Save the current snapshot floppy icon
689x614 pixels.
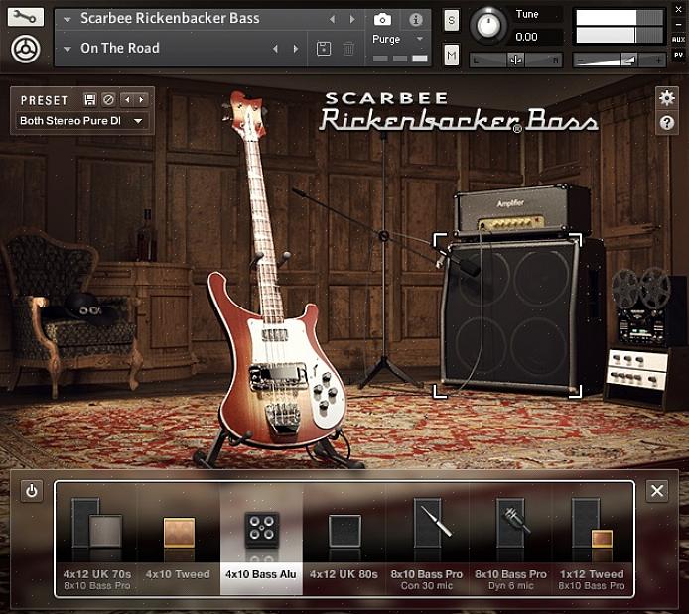pyautogui.click(x=324, y=49)
